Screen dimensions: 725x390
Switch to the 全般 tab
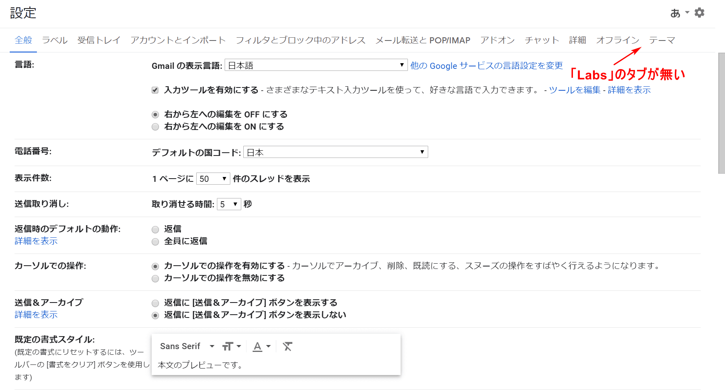[24, 40]
